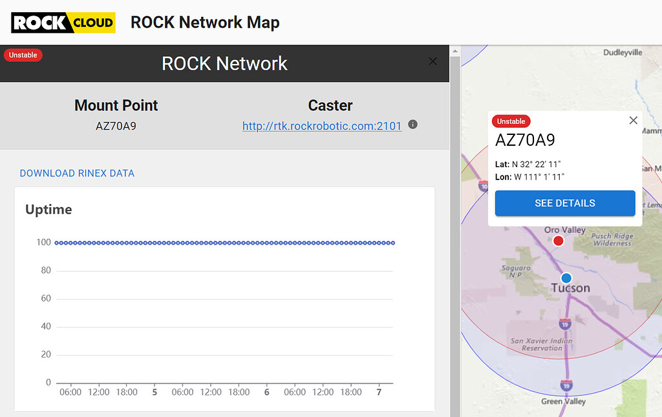Click the SEE DETAILS button
Screen dimensions: 662x417
tap(565, 203)
